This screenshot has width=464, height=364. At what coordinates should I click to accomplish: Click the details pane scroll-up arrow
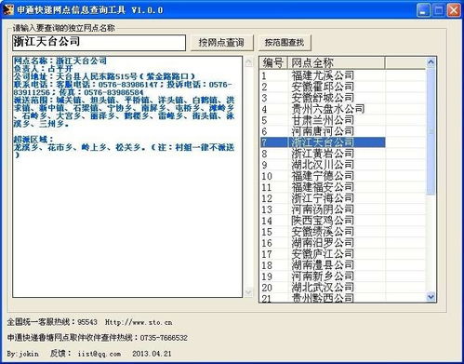pyautogui.click(x=248, y=62)
